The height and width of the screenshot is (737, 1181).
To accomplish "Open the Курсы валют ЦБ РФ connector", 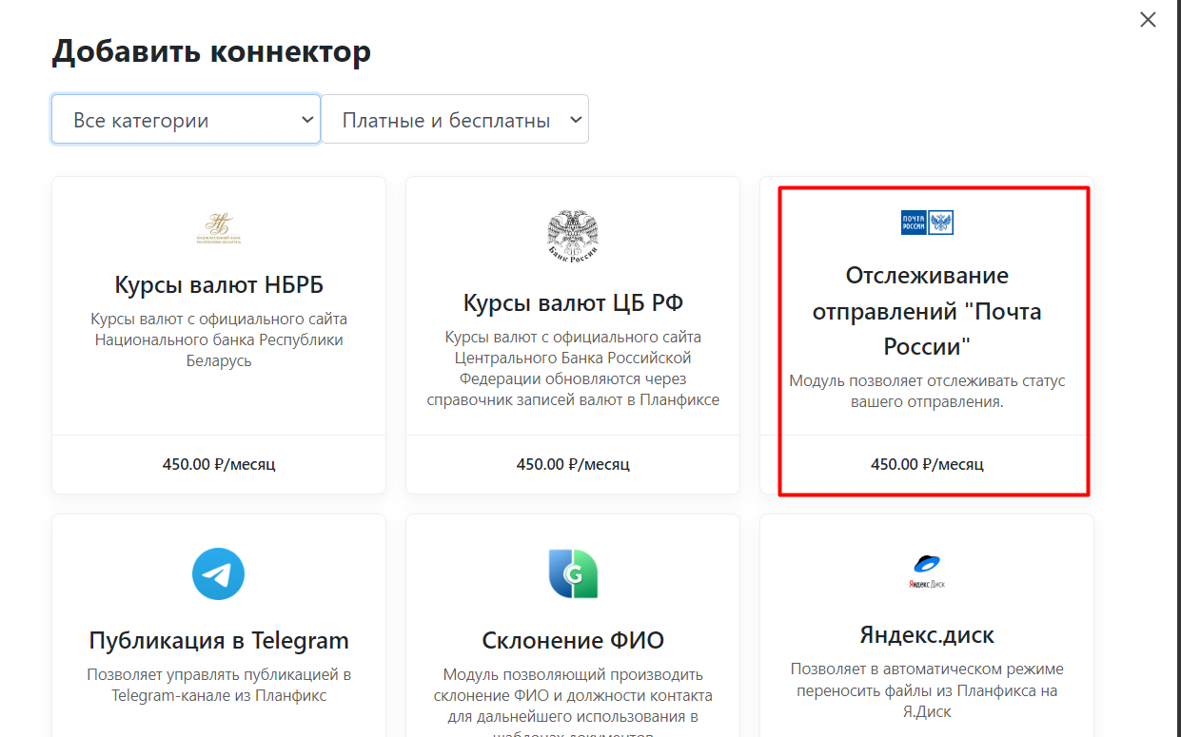I will tap(573, 302).
